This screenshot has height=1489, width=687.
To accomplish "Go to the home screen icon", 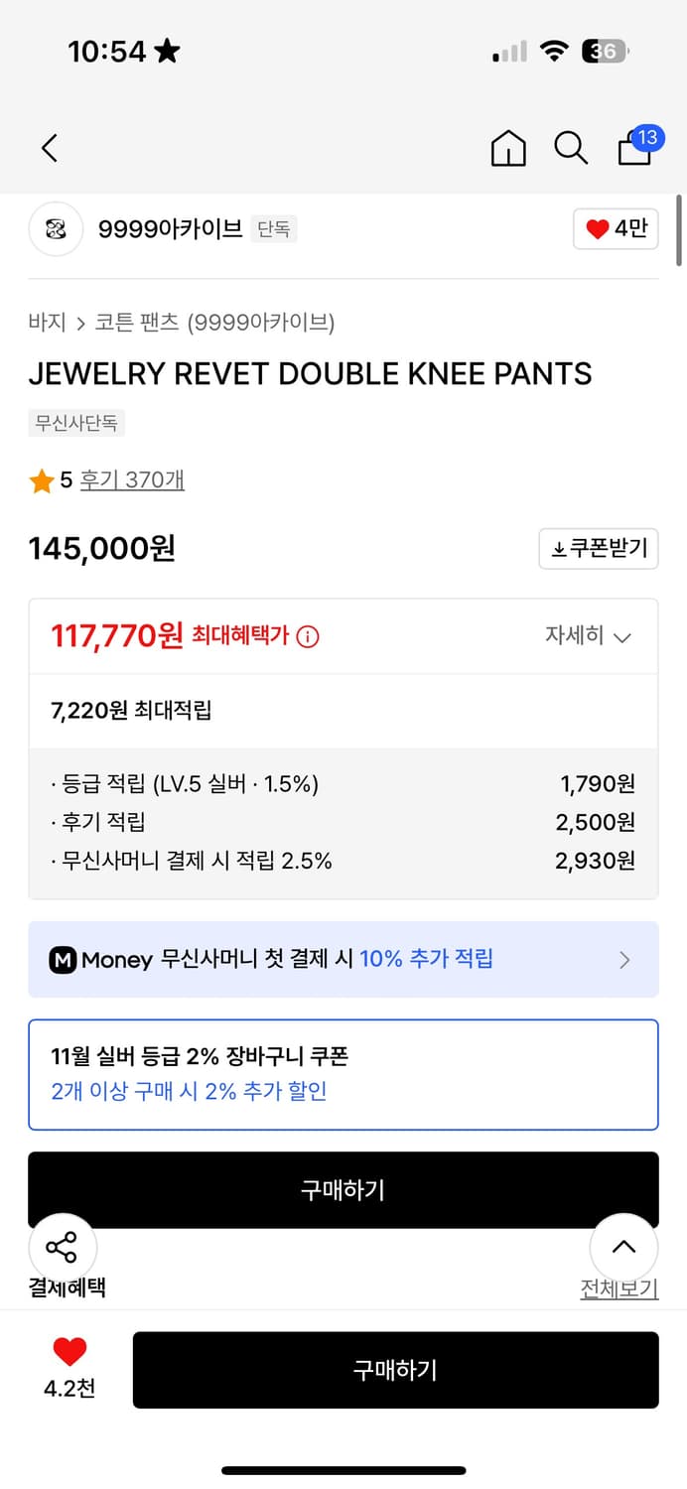I will [507, 149].
